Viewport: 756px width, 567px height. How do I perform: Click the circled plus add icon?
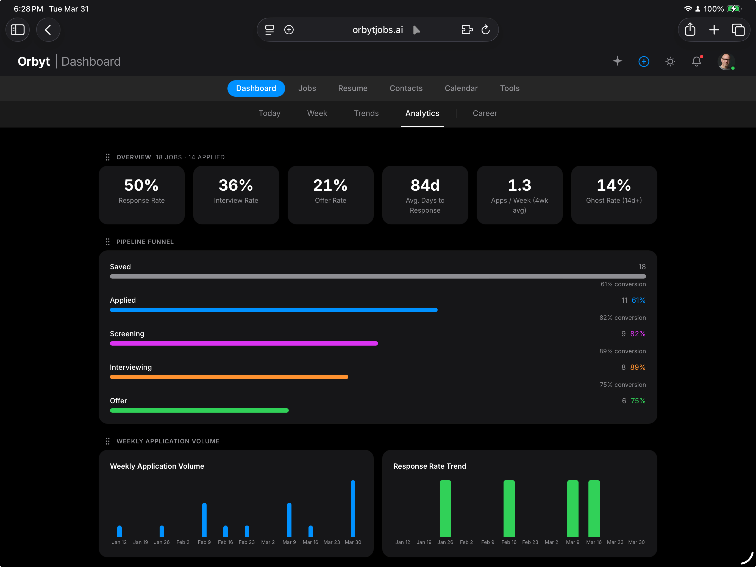click(x=644, y=62)
